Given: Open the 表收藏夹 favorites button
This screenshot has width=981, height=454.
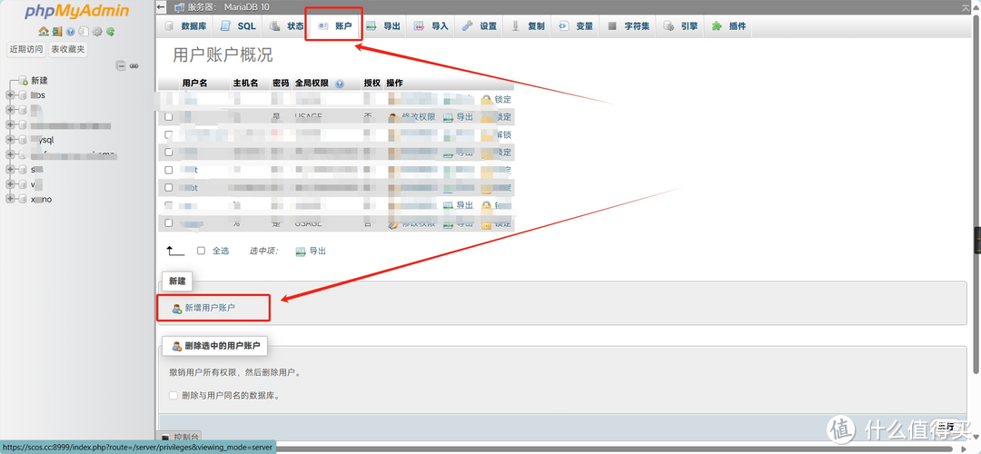Looking at the screenshot, I should click(x=68, y=49).
